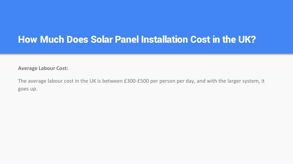Click the word 'Cost' in the title
This screenshot has width=293, height=164.
coord(200,39)
